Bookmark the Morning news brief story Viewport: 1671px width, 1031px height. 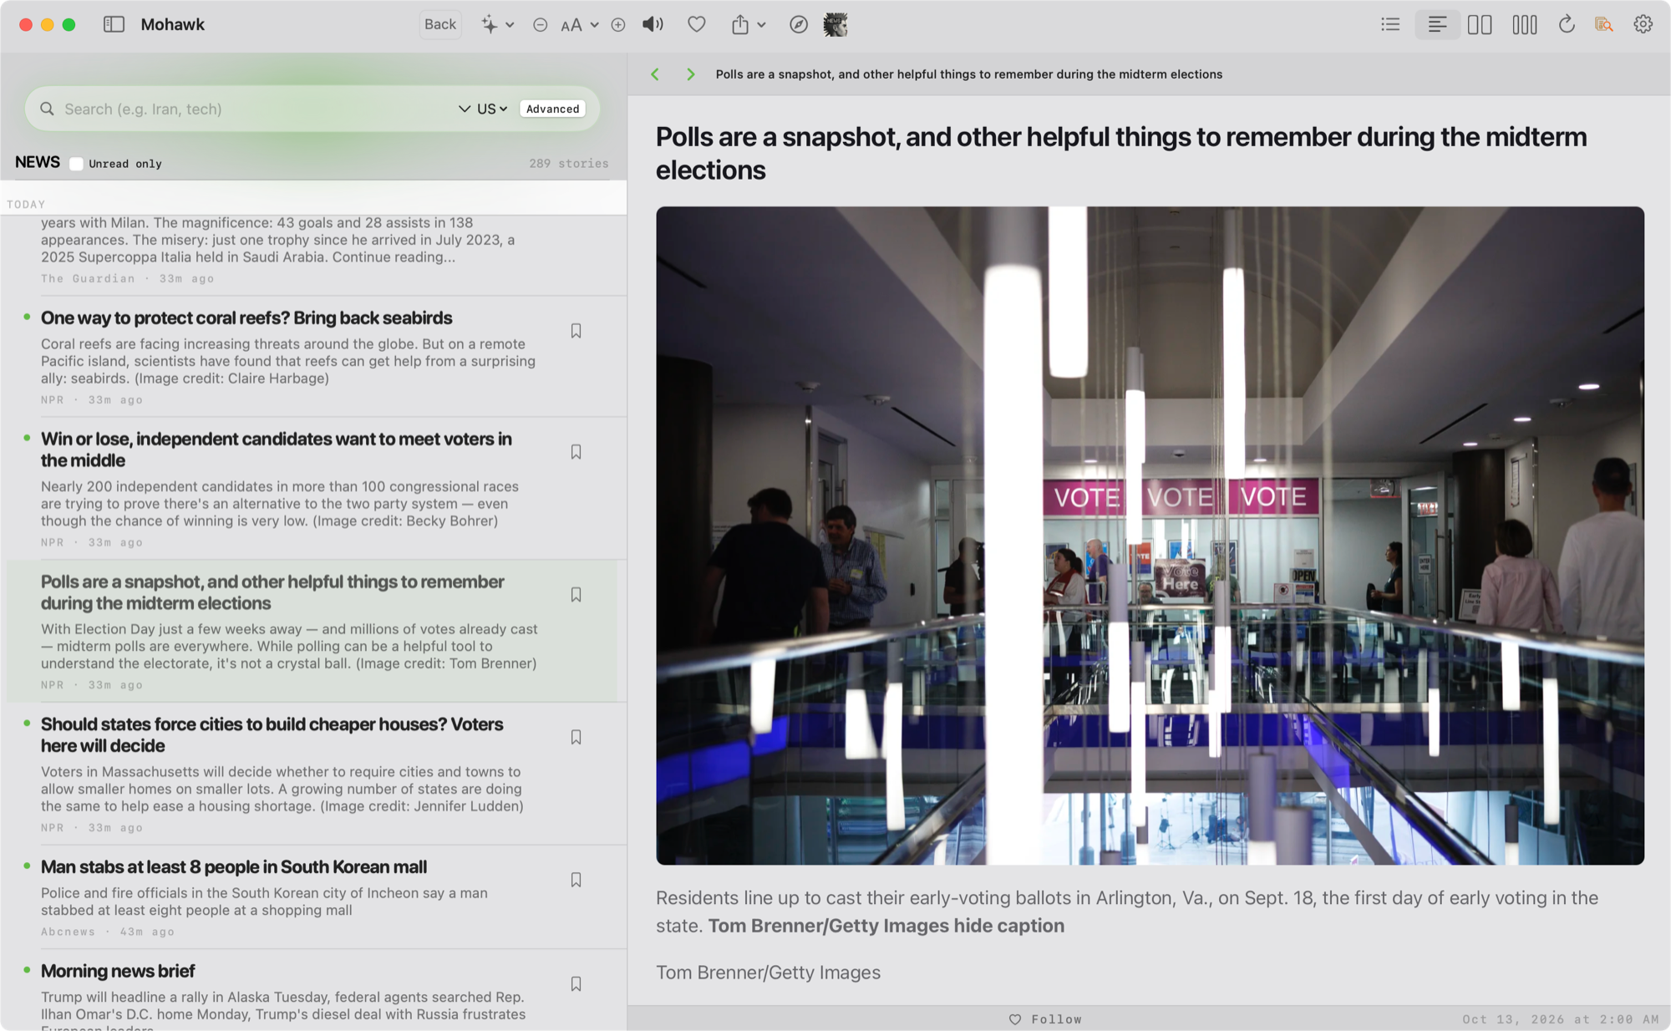(x=576, y=984)
